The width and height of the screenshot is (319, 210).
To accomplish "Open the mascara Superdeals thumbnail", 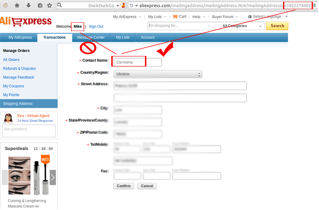I will pyautogui.click(x=29, y=176).
